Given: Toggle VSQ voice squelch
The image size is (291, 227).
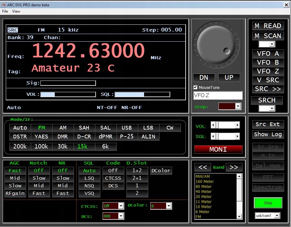Looking at the screenshot, I should click(89, 193).
